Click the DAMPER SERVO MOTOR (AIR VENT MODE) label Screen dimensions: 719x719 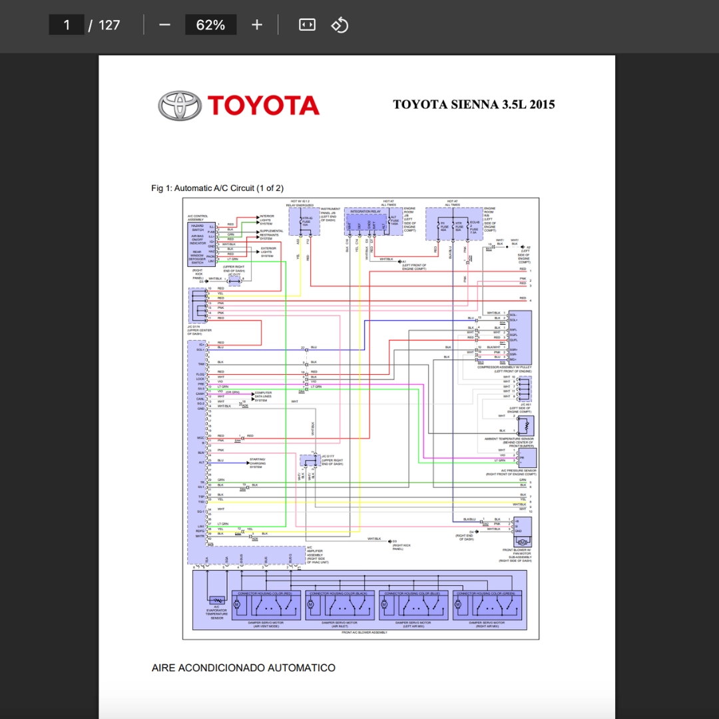coord(266,624)
